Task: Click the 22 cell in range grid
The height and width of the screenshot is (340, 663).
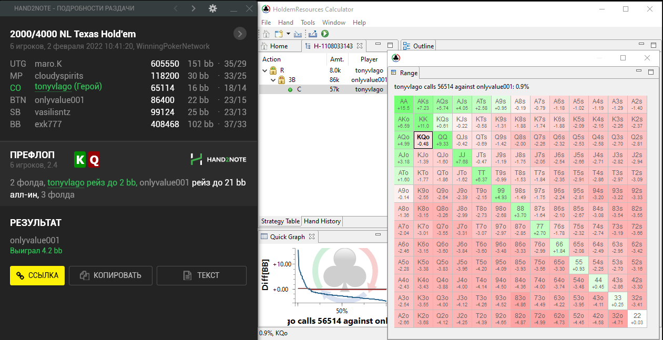Action: [x=637, y=318]
